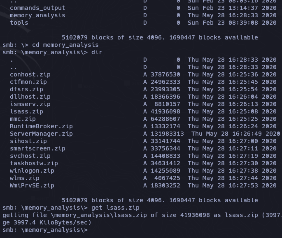The width and height of the screenshot is (282, 238).
Task: Select the sihost.zip entry
Action: pyautogui.click(x=28, y=141)
